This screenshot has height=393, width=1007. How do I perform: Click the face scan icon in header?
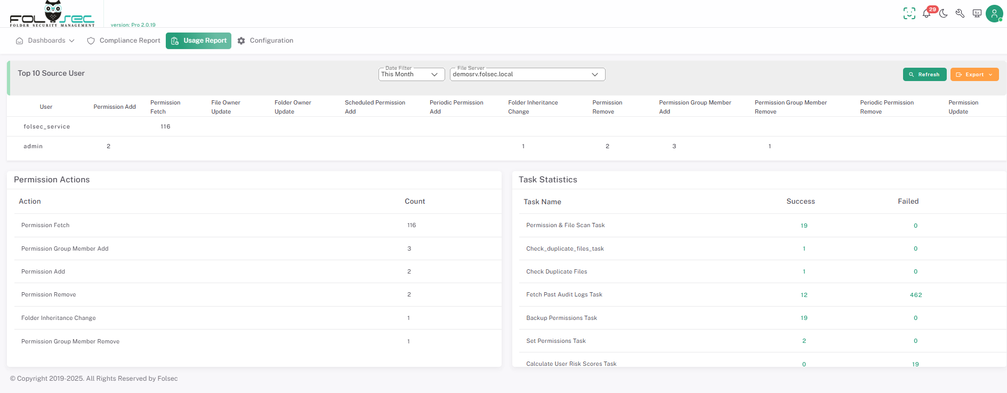pos(909,13)
